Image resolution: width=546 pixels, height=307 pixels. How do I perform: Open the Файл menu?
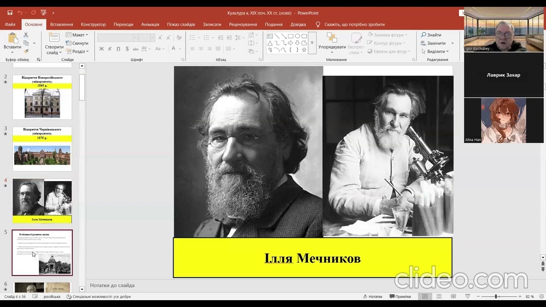10,24
